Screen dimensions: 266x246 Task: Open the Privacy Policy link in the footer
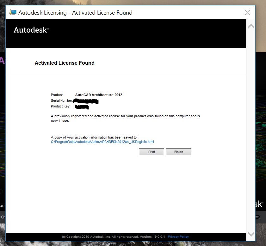[178, 236]
